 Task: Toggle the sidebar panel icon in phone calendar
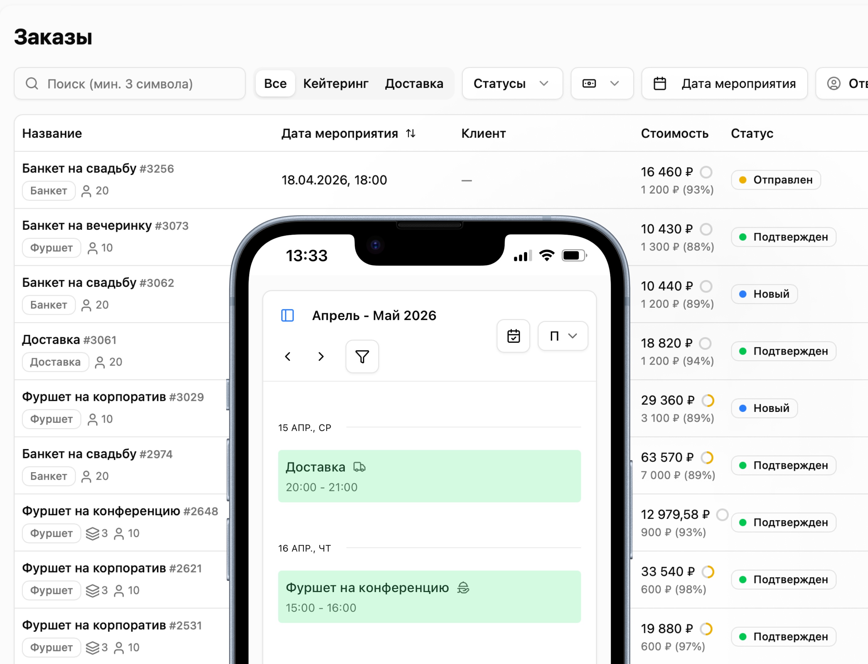pos(287,315)
